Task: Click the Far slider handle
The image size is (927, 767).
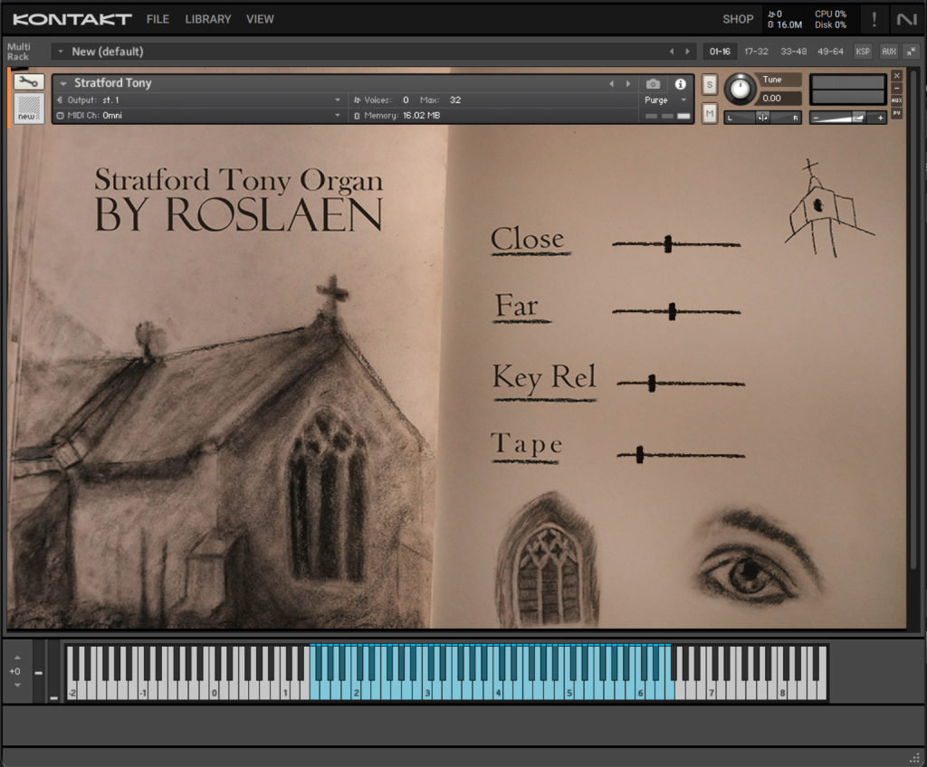Action: (x=673, y=311)
